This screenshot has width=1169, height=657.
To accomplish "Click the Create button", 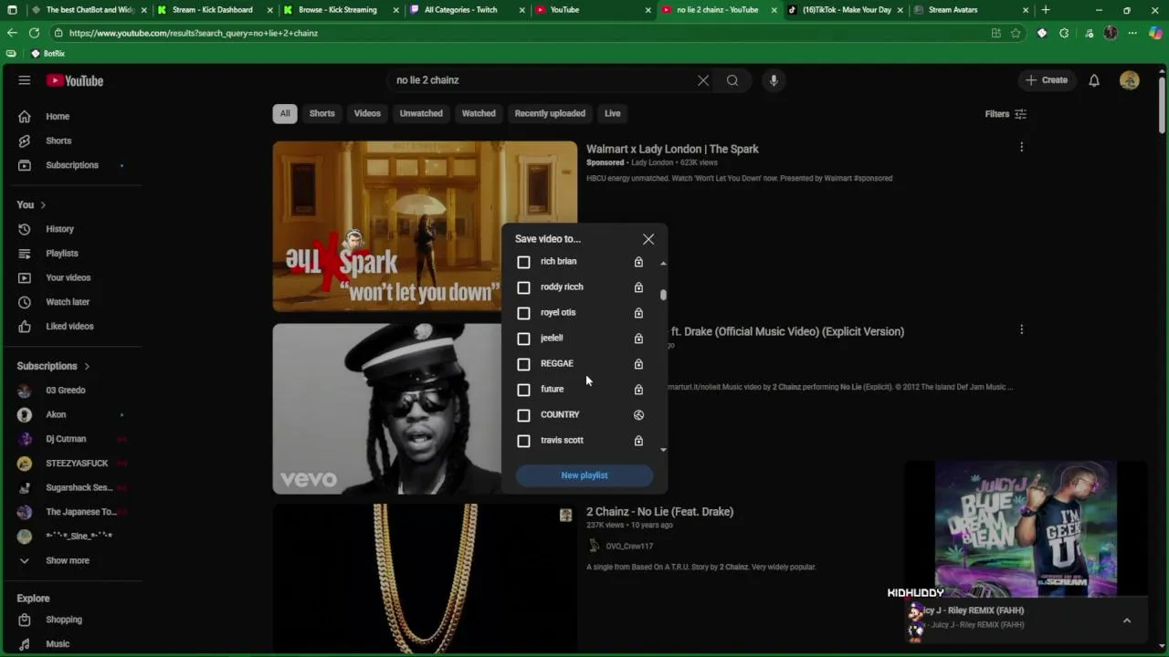I will 1047,80.
